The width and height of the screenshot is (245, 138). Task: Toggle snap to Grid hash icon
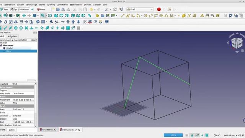[63, 28]
